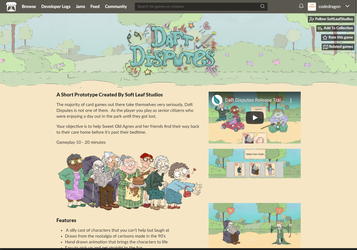Add this game to a collection
The width and height of the screenshot is (357, 250).
click(335, 28)
